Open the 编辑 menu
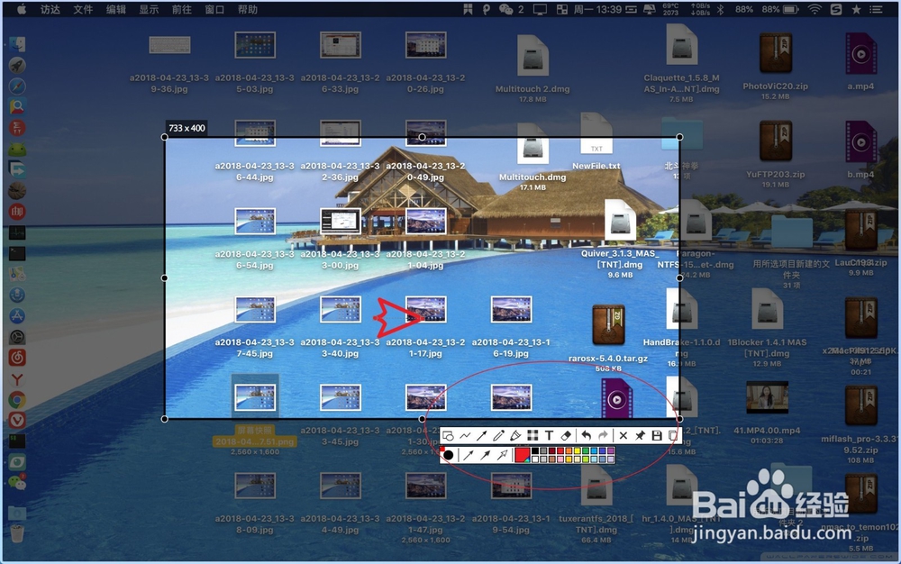The image size is (901, 564). (115, 10)
